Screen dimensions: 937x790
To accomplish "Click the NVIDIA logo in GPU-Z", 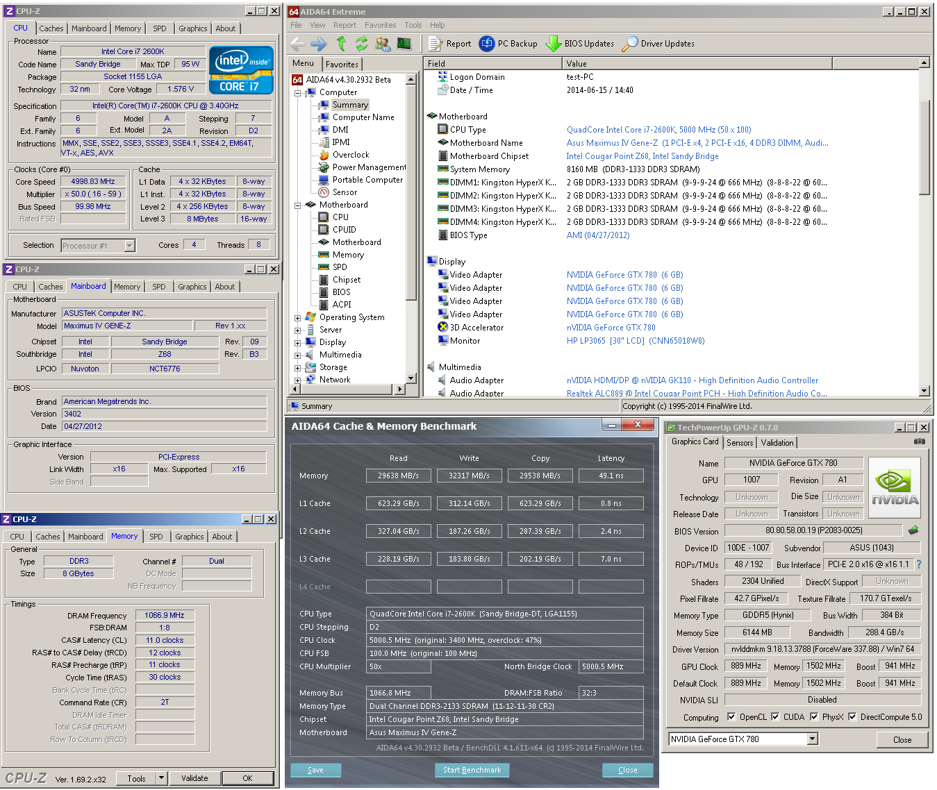I will click(x=895, y=487).
